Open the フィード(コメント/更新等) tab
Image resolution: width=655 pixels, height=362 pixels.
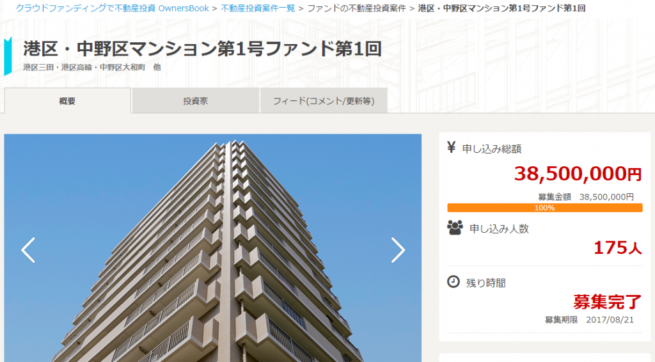point(324,100)
